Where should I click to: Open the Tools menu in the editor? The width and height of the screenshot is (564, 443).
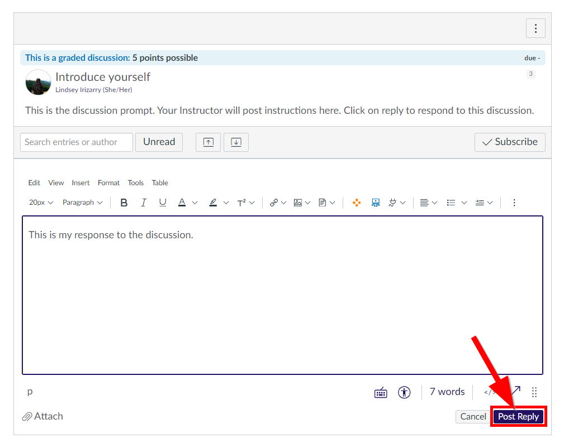tap(136, 183)
